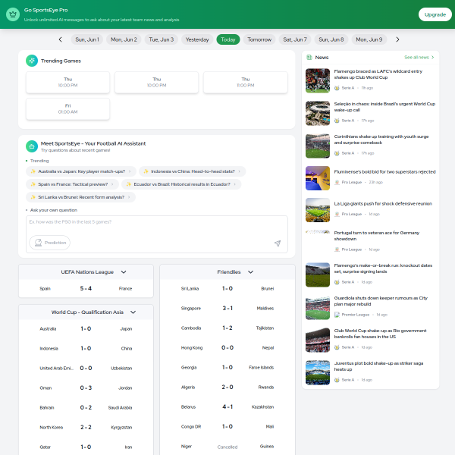Image resolution: width=455 pixels, height=455 pixels.
Task: Click the Trending Games icon
Action: (x=32, y=61)
